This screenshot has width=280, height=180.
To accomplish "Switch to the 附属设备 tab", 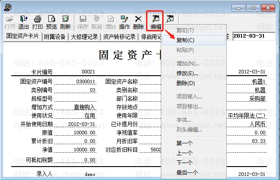I will pyautogui.click(x=55, y=37).
